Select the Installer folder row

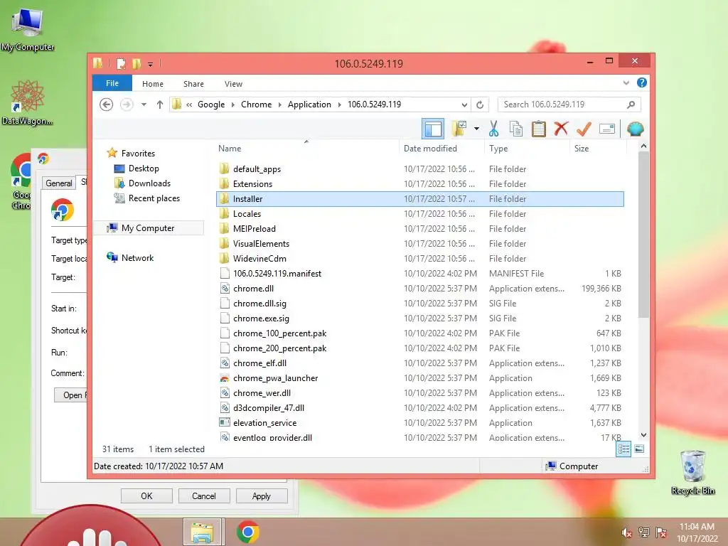420,199
